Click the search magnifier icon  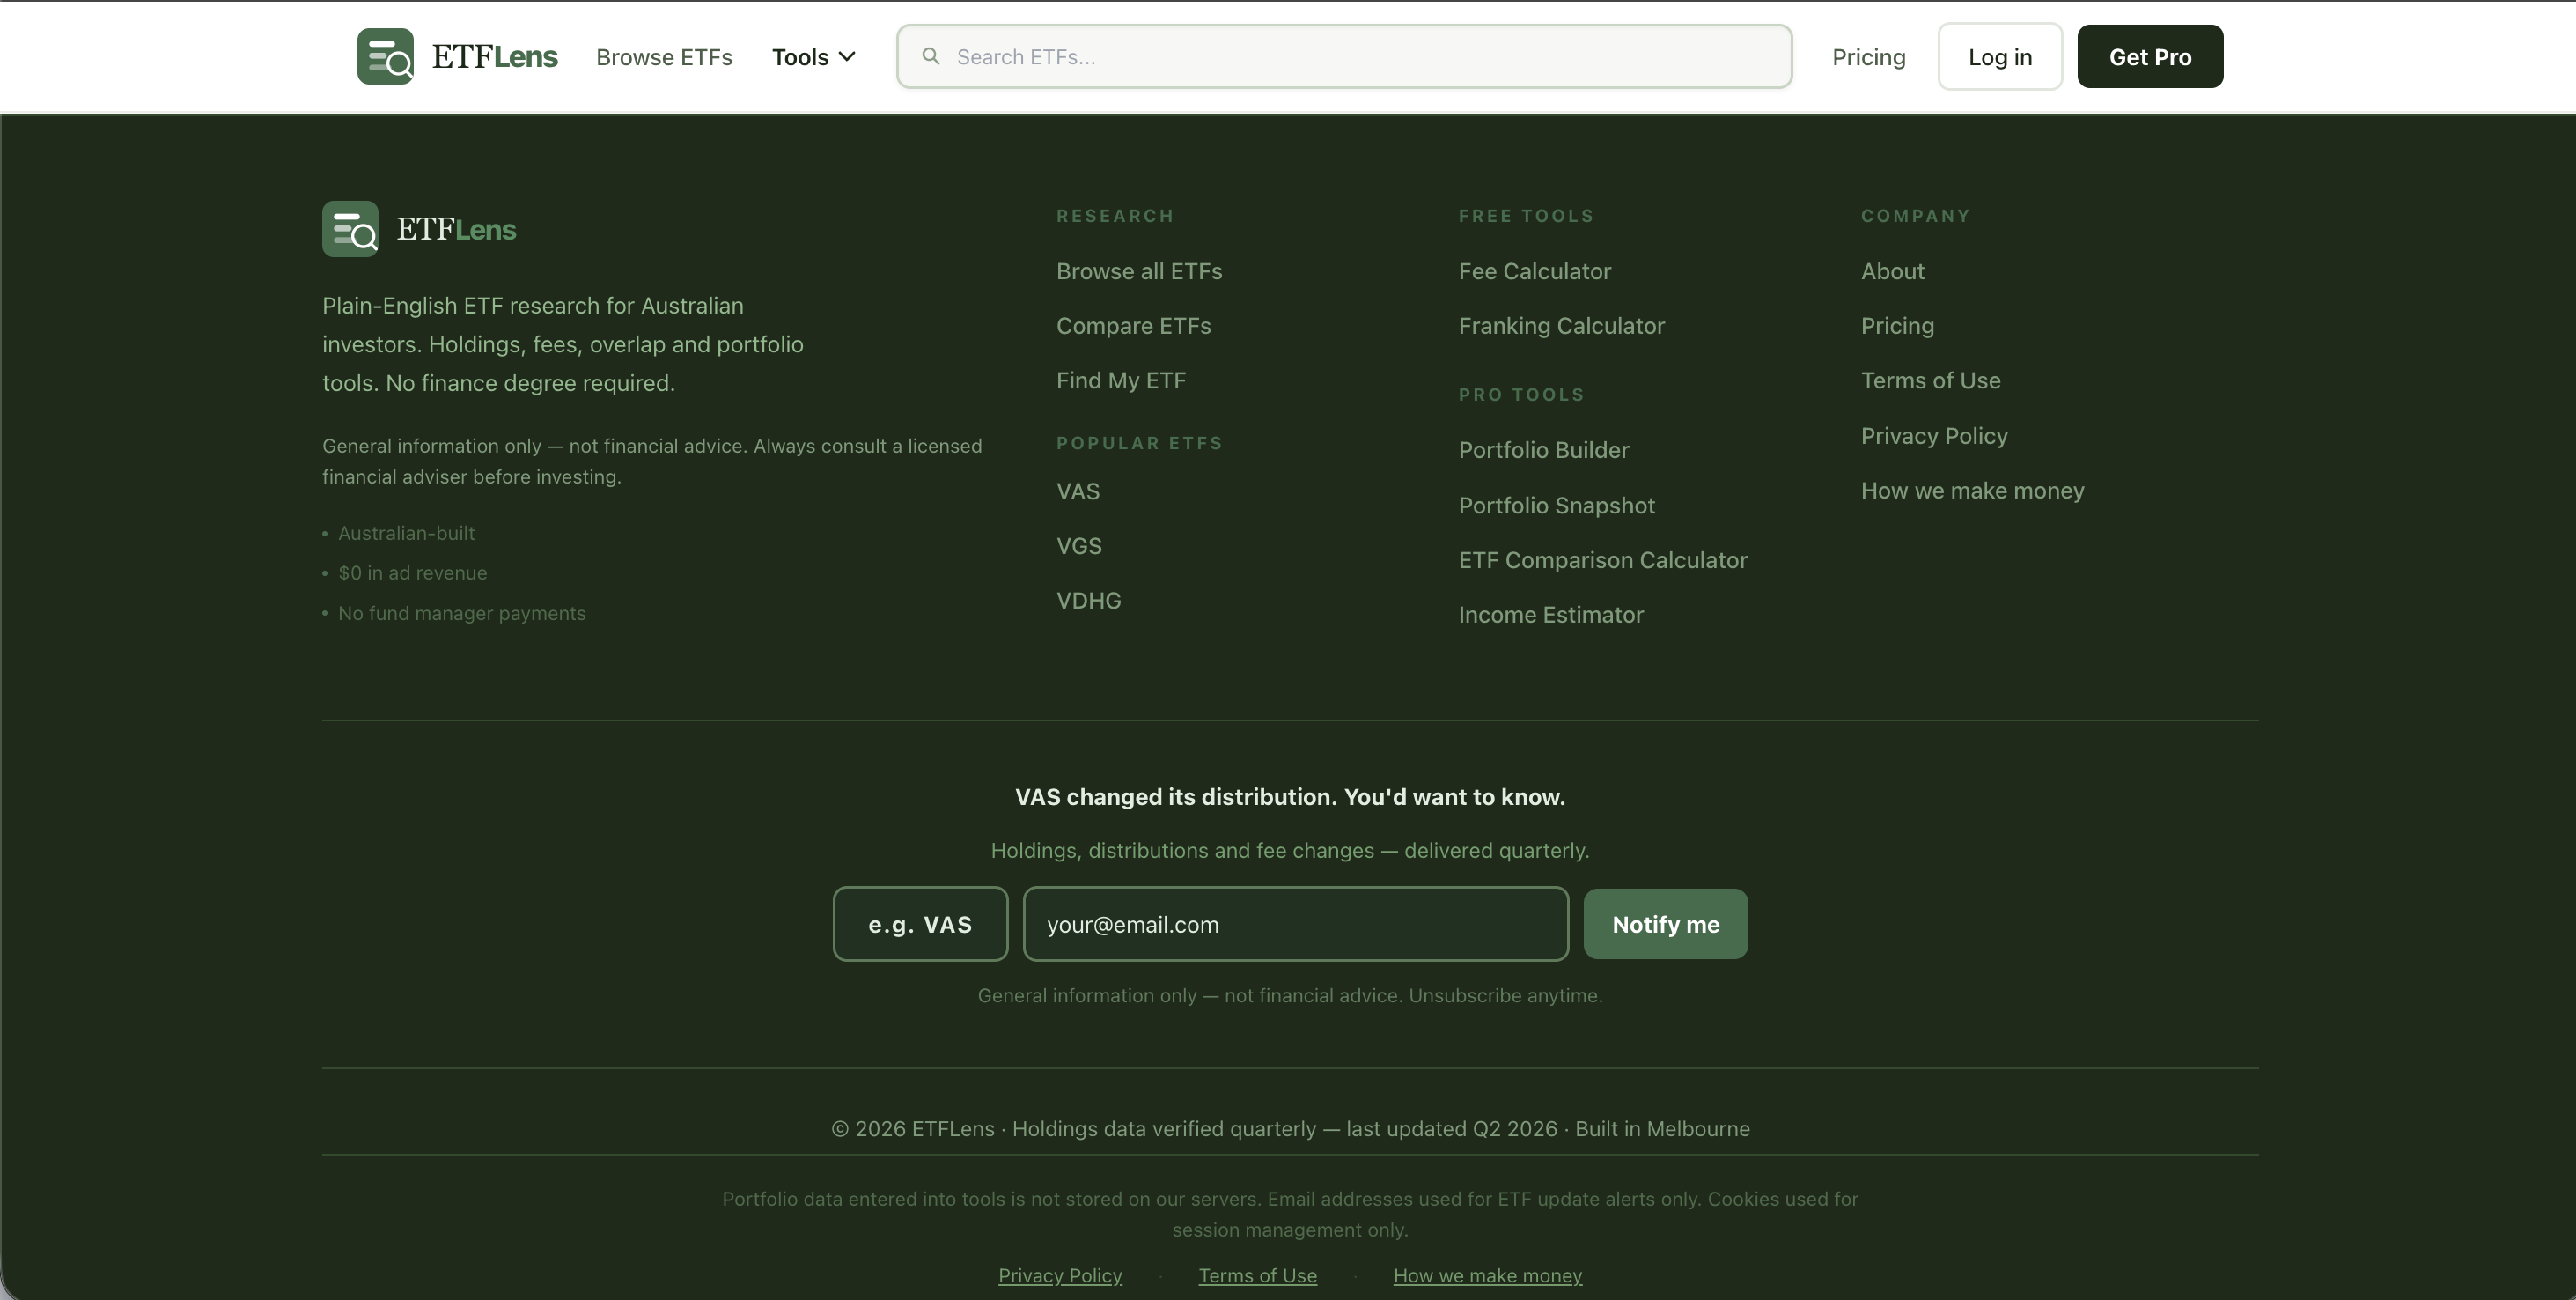pyautogui.click(x=931, y=56)
